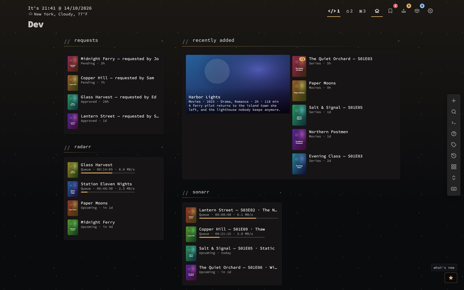This screenshot has width=464, height=290.
Task: Switch to workspace tab 2
Action: tap(349, 11)
